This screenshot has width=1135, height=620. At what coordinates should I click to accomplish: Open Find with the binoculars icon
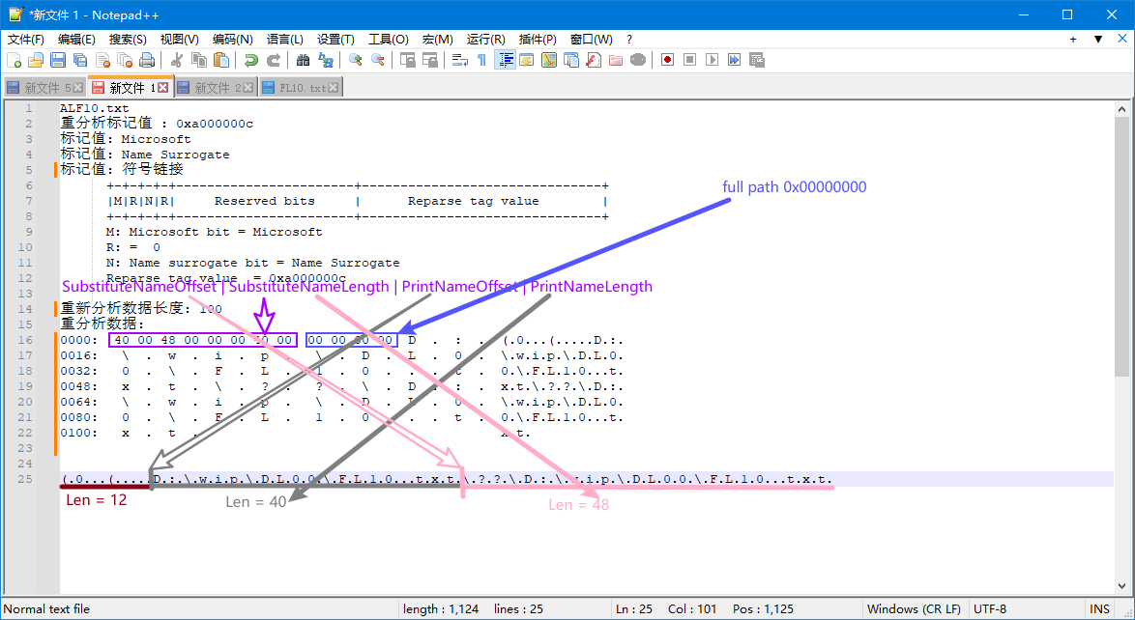point(303,60)
